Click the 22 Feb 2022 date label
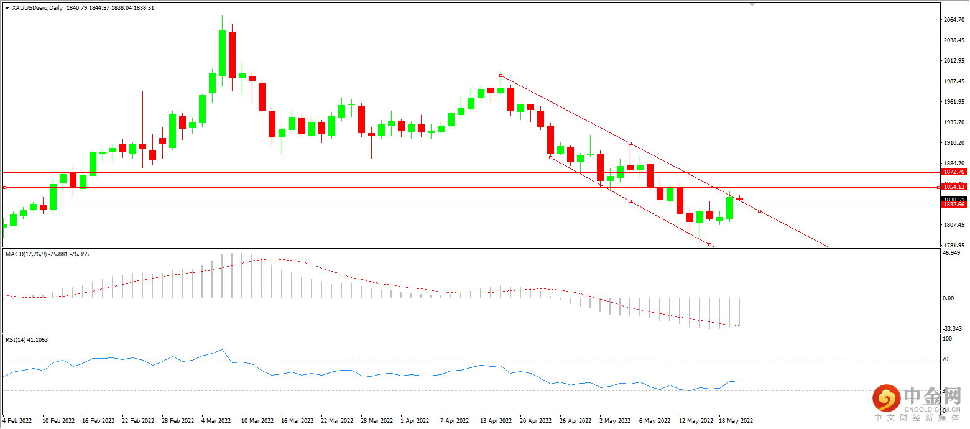The image size is (970, 429). click(x=139, y=421)
